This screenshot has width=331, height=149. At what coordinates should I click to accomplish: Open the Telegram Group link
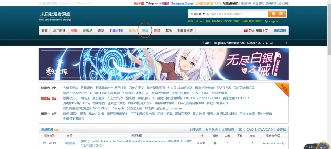(182, 4)
